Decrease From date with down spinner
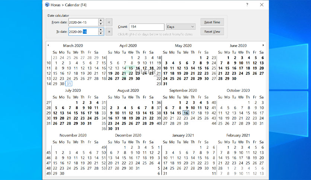311x180 pixels. click(x=101, y=24)
